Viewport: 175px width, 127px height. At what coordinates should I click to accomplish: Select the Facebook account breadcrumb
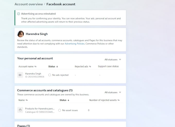click(x=61, y=4)
